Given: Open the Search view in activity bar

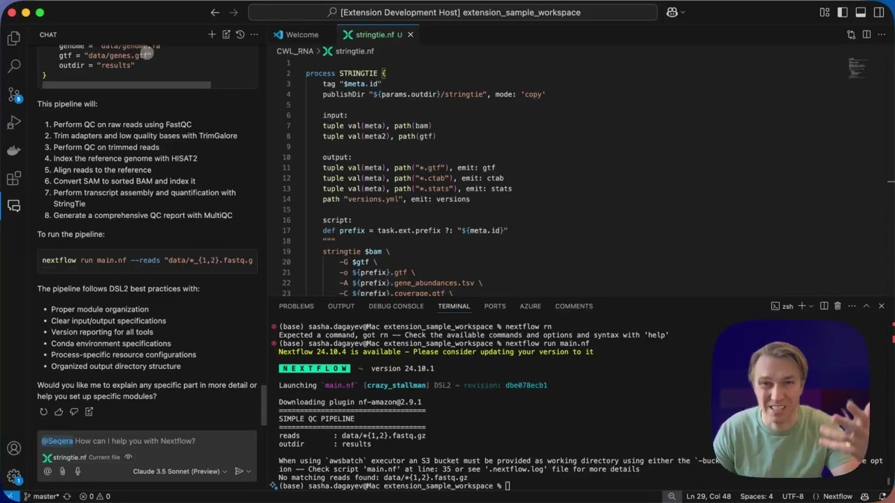Looking at the screenshot, I should pos(14,66).
